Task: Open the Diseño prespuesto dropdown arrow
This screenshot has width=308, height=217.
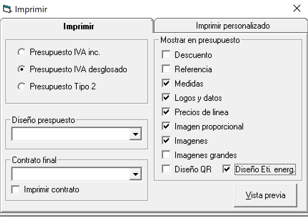Action: pyautogui.click(x=135, y=134)
